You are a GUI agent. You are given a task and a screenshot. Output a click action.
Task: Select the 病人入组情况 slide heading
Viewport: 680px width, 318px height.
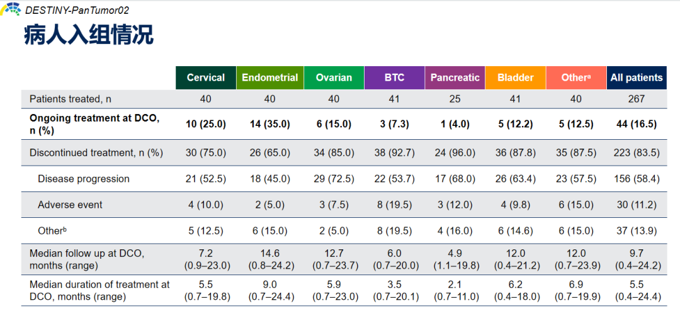pos(88,35)
